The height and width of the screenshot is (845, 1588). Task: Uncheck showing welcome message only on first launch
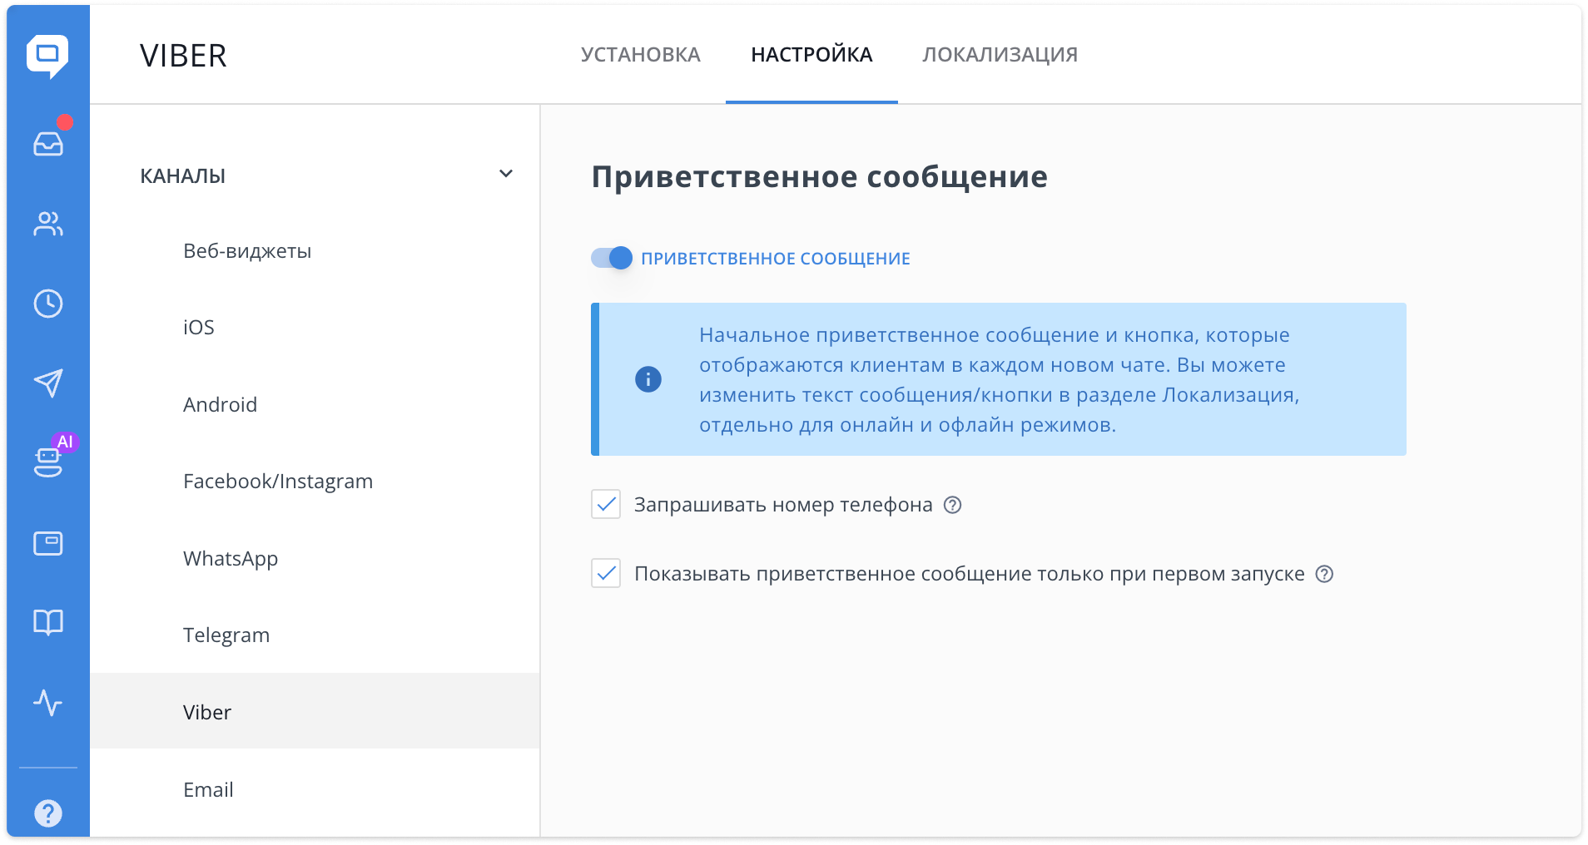point(606,572)
